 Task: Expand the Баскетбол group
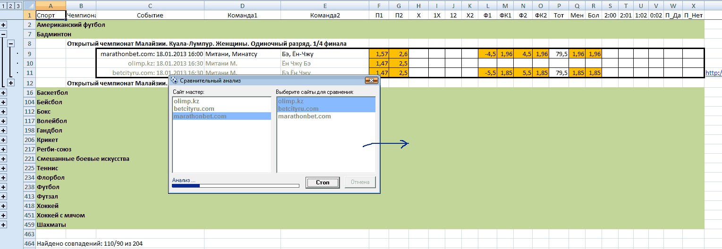point(3,92)
